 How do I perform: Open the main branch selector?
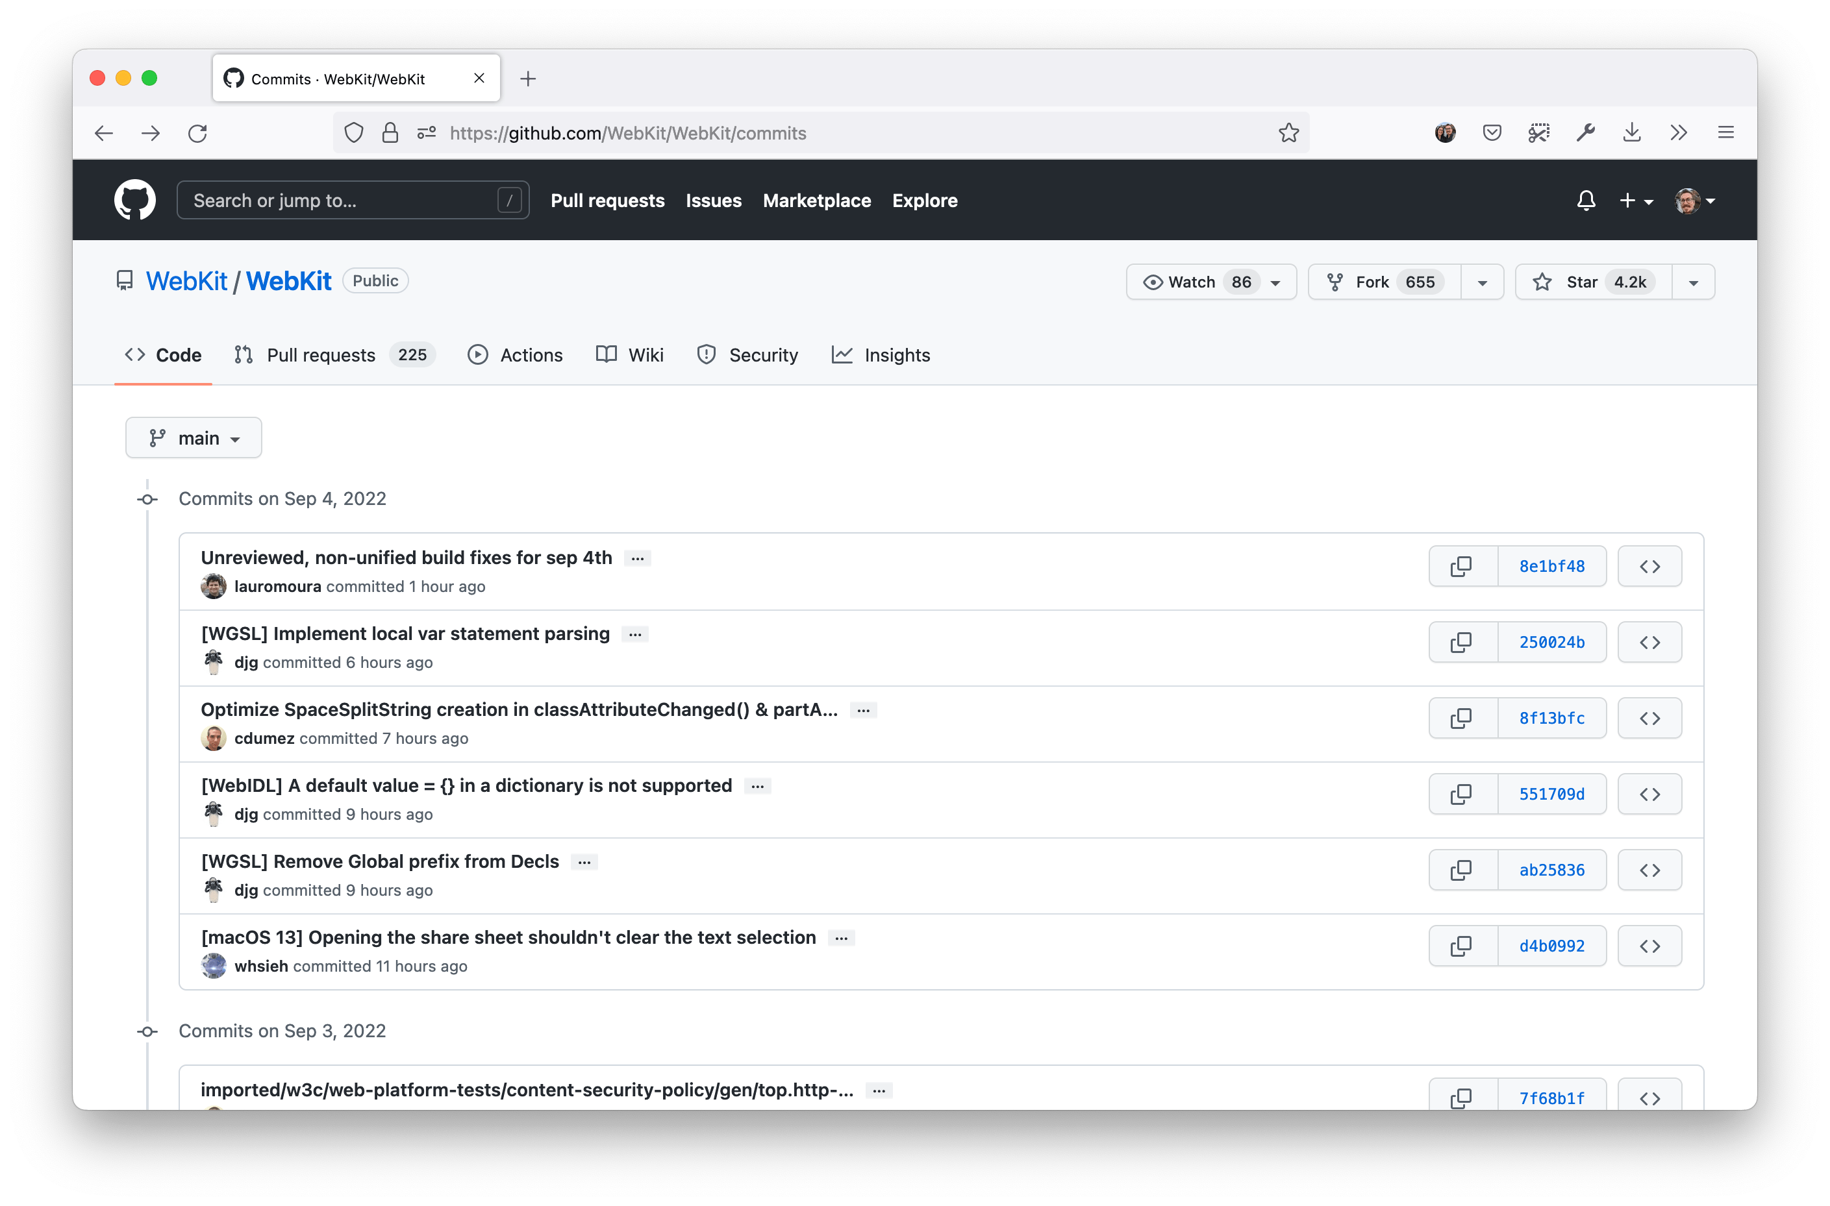click(x=193, y=437)
